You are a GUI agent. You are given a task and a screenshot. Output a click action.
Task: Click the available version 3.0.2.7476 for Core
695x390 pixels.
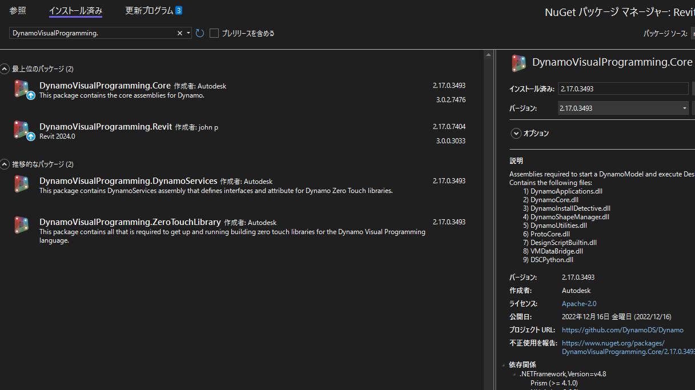(451, 100)
